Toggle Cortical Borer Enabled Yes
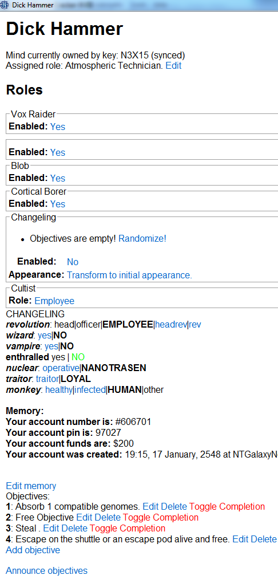278x583 pixels. click(x=58, y=204)
